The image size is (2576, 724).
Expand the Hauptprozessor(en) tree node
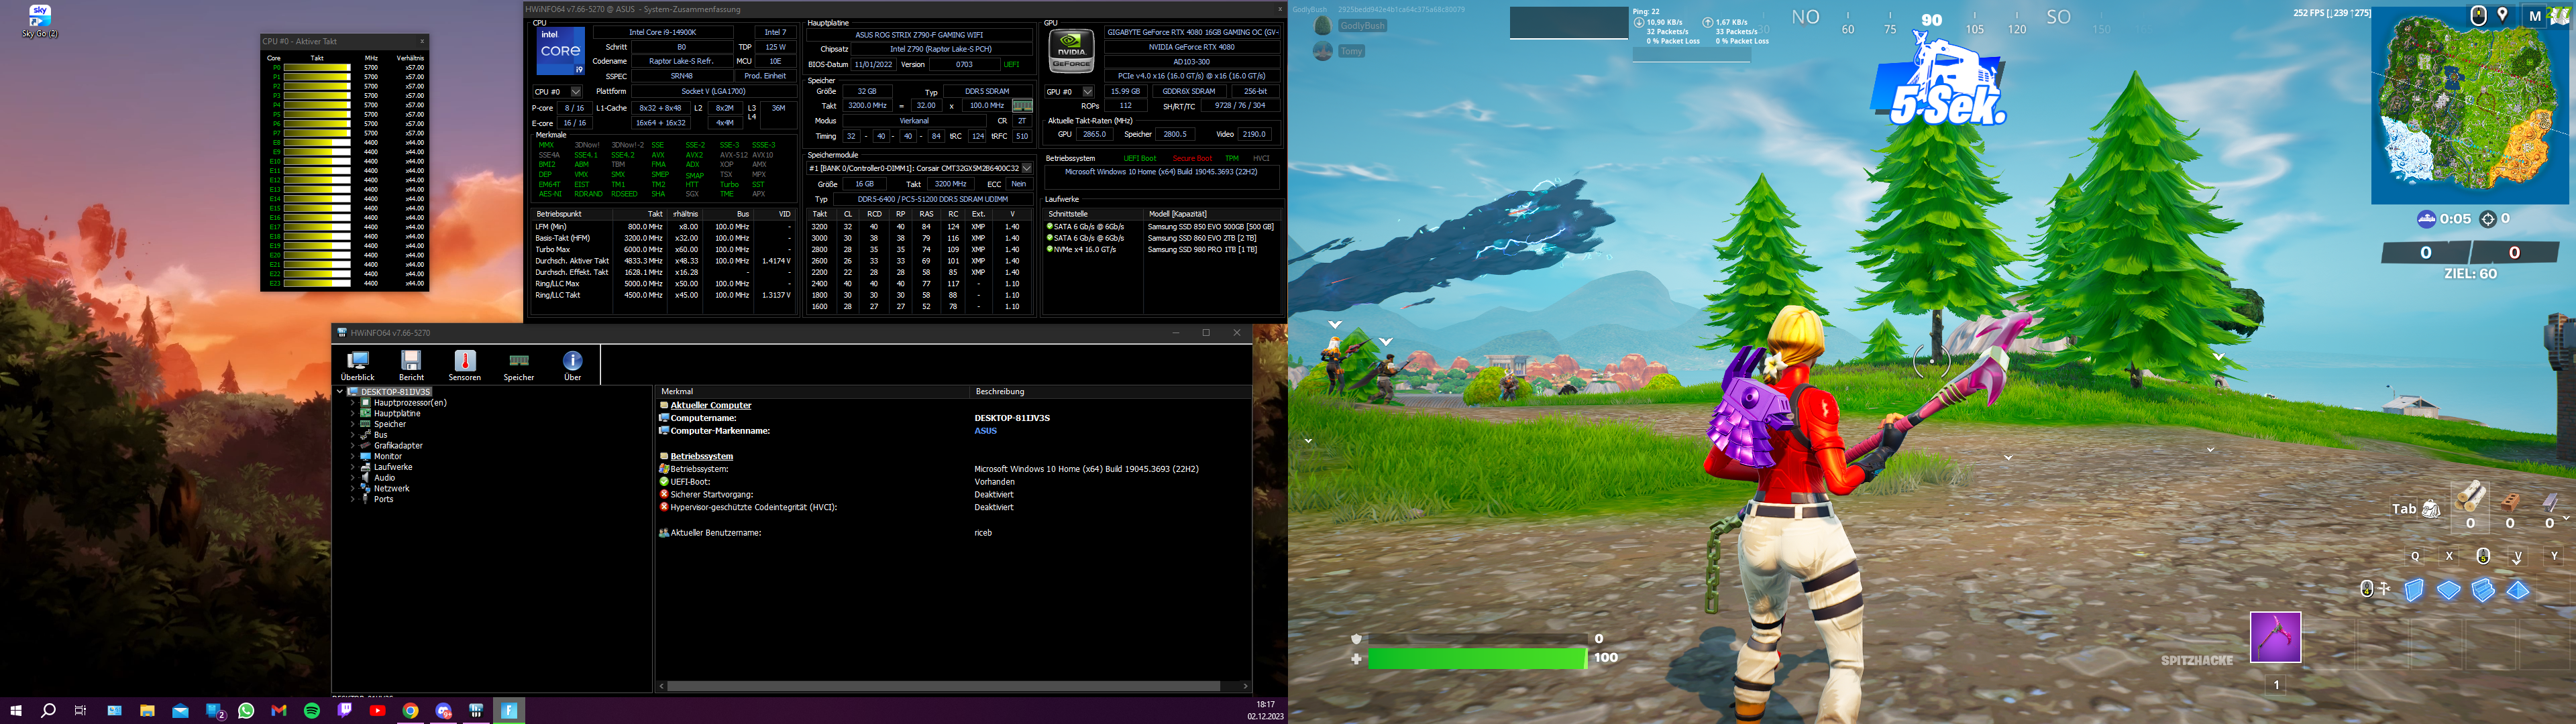coord(352,403)
